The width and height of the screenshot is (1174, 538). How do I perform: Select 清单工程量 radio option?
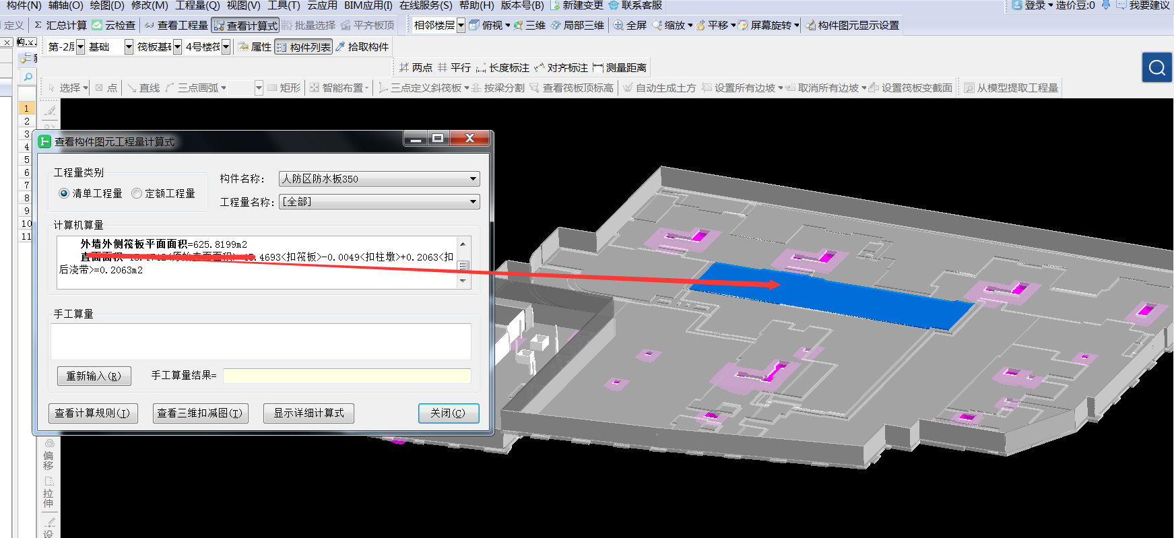point(91,193)
